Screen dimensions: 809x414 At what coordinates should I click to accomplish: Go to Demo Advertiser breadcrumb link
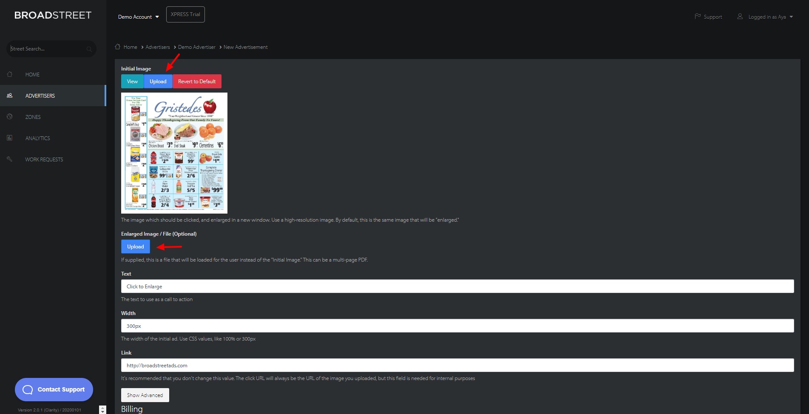click(197, 47)
